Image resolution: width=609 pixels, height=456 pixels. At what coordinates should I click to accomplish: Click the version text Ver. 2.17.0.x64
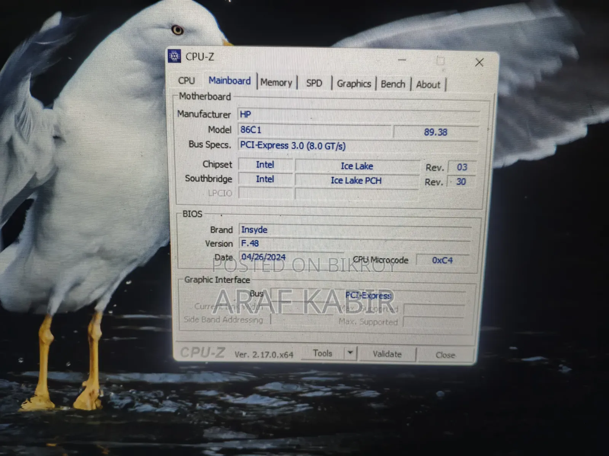pos(264,355)
